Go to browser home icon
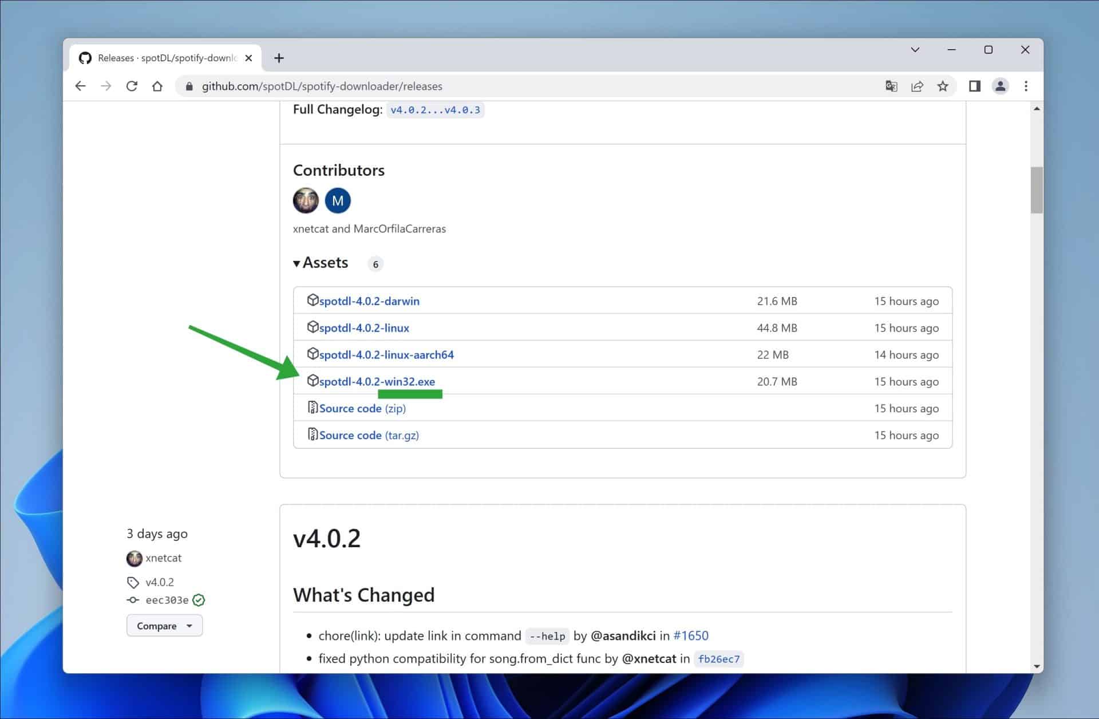This screenshot has width=1099, height=719. [x=157, y=86]
